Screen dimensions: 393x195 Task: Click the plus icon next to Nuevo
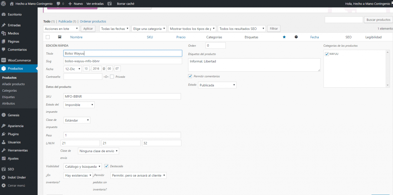pyautogui.click(x=70, y=4)
